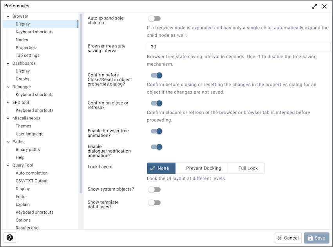
Task: Click the Browser tree state saving interval field
Action: pos(238,47)
